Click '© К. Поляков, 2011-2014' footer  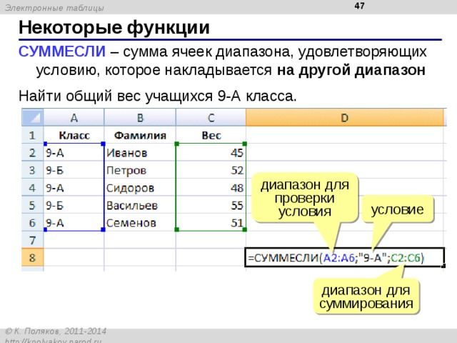(x=56, y=332)
